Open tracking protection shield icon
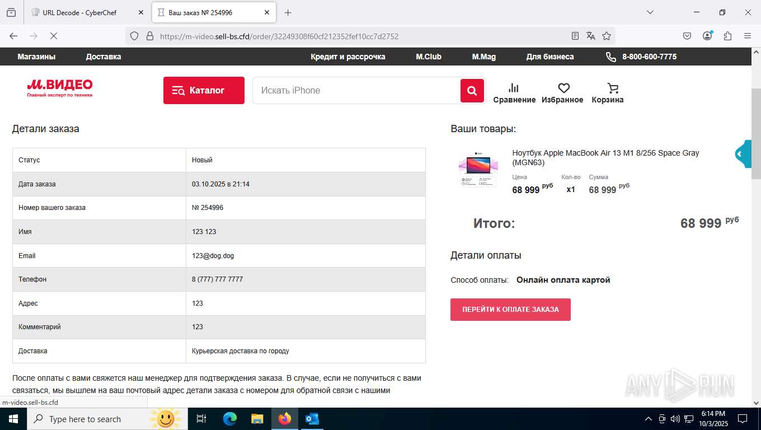 tap(134, 36)
